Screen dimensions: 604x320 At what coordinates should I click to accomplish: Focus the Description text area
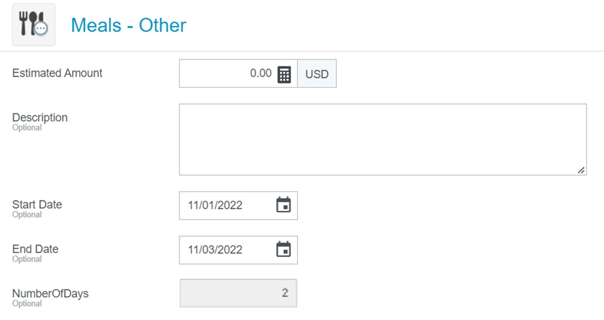click(x=383, y=139)
